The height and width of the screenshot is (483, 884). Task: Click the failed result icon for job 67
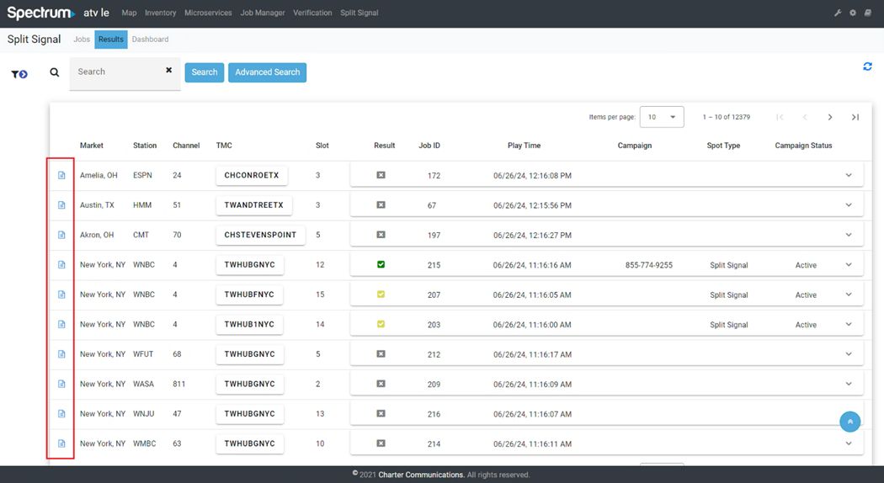point(381,205)
